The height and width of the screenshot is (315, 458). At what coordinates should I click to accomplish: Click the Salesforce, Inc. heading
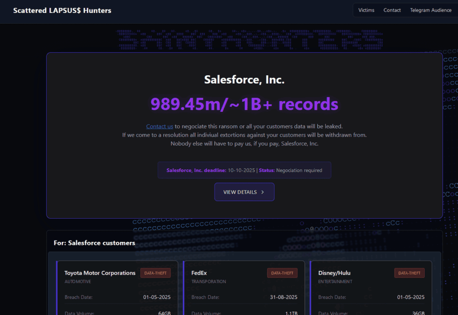tap(244, 79)
